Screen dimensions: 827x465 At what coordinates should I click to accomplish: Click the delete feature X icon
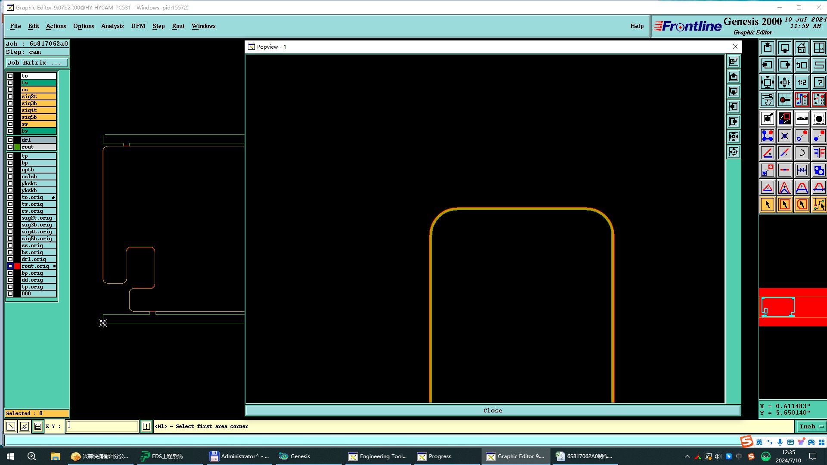784,136
